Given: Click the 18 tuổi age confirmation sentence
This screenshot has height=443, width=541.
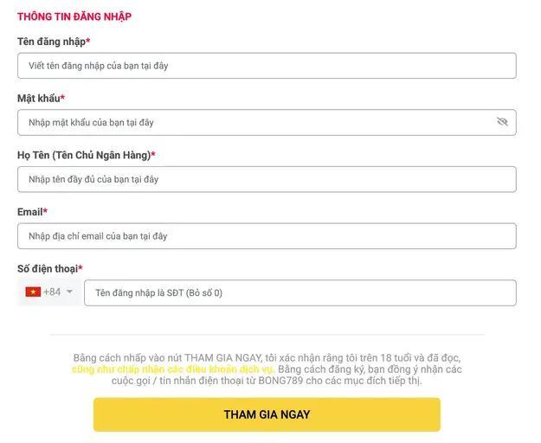Looking at the screenshot, I should click(267, 357).
